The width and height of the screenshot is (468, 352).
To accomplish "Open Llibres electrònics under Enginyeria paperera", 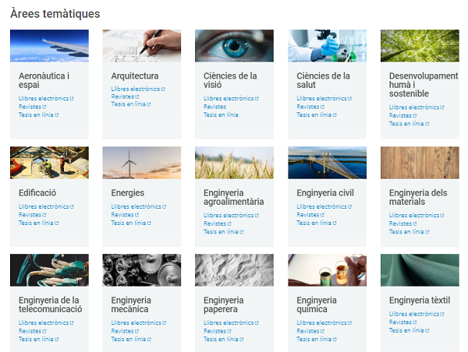I will [231, 322].
